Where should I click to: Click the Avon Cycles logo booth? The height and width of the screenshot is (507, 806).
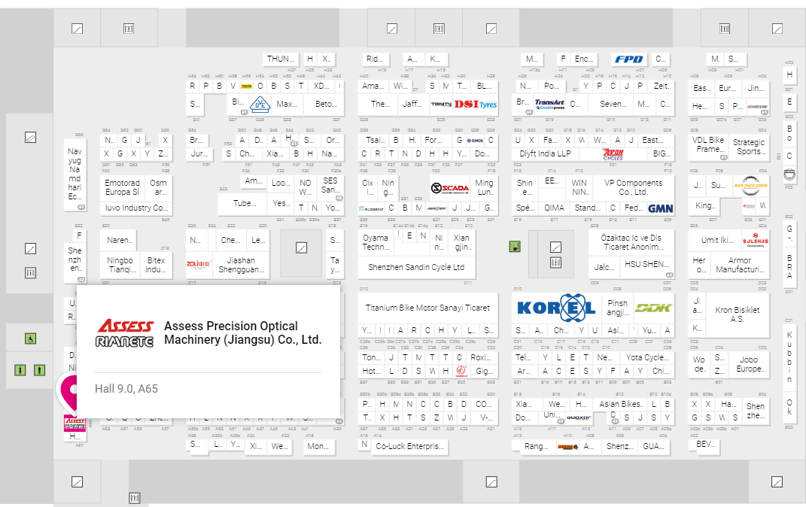pos(613,154)
